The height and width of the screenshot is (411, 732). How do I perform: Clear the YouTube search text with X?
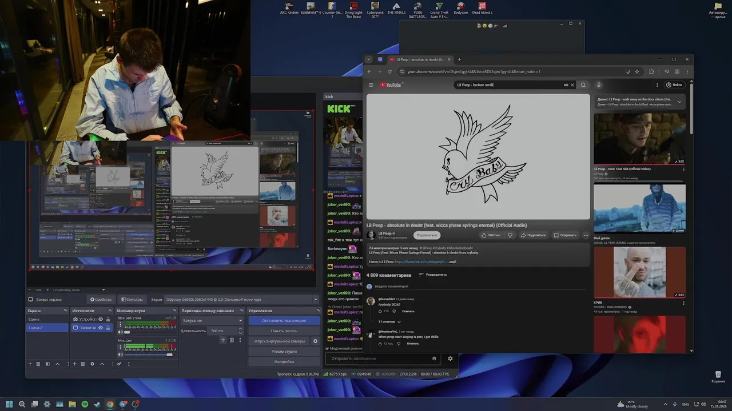pos(572,85)
